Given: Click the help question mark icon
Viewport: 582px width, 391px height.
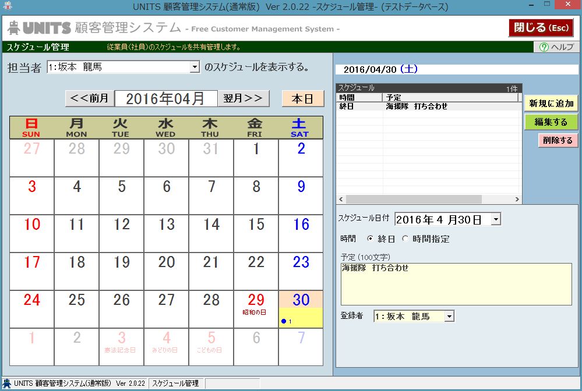Looking at the screenshot, I should click(x=544, y=47).
